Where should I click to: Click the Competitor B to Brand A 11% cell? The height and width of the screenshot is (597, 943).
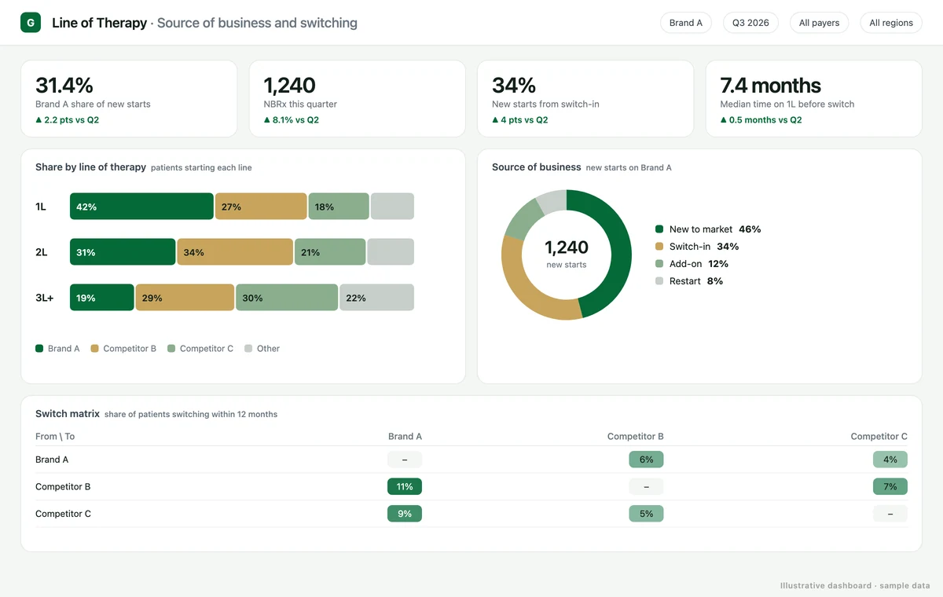405,487
